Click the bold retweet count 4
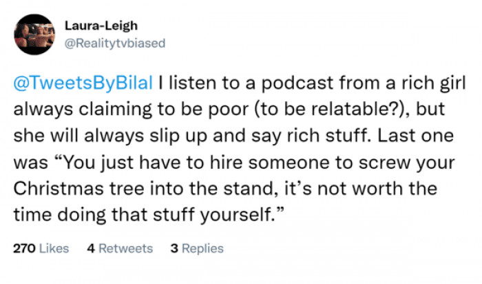This screenshot has width=482, height=284. [92, 249]
